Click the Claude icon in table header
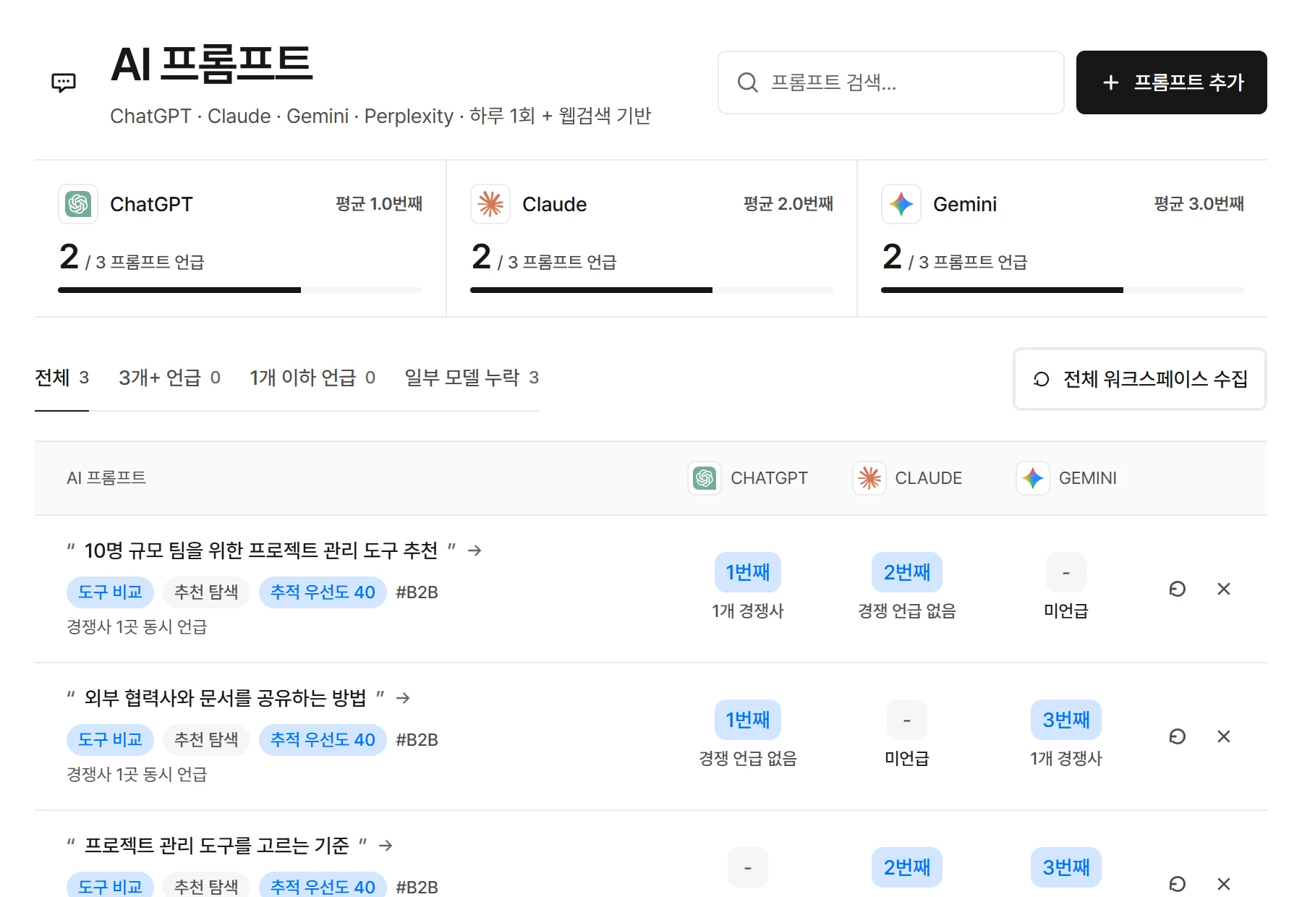The height and width of the screenshot is (897, 1302). (869, 478)
